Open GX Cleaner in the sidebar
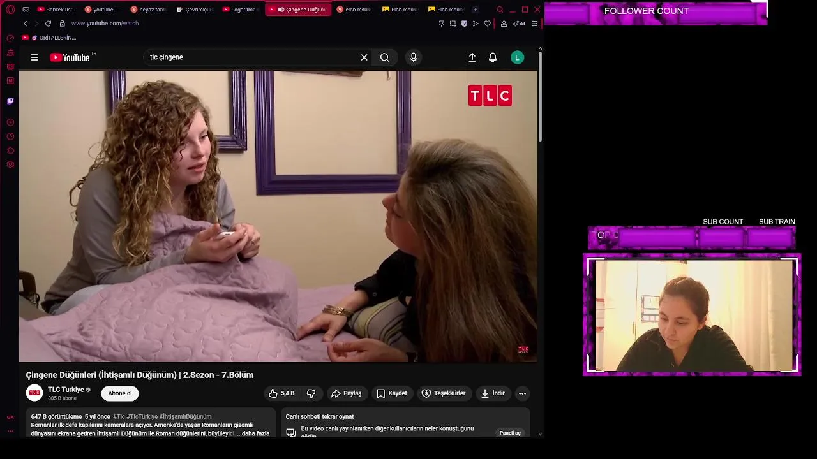The width and height of the screenshot is (817, 459). click(10, 52)
